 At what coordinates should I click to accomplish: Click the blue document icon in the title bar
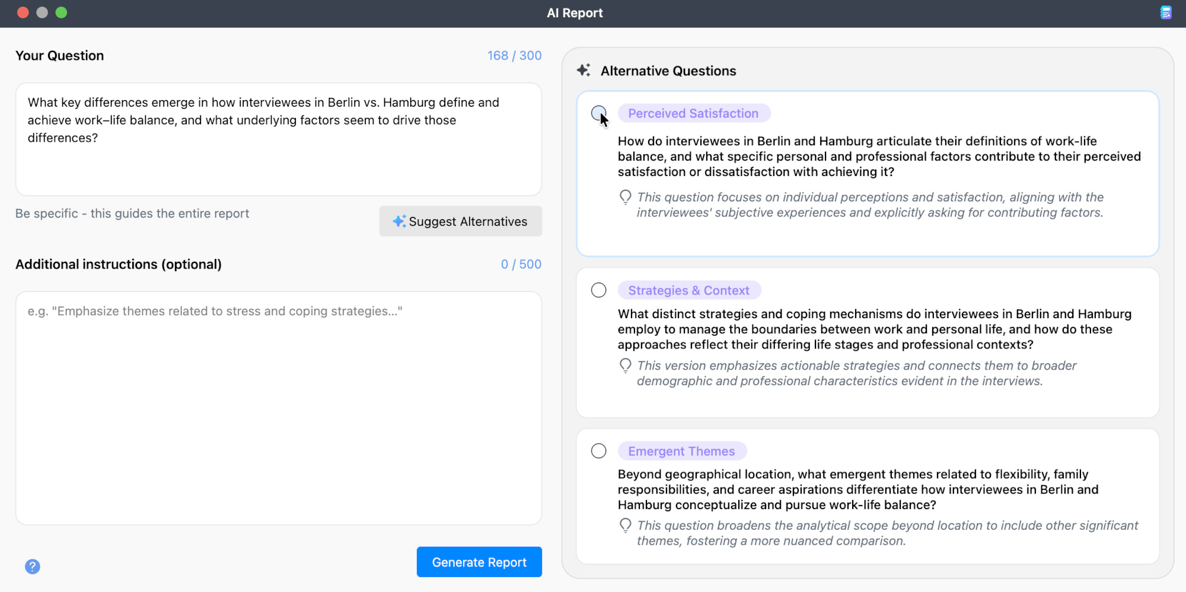click(1166, 12)
